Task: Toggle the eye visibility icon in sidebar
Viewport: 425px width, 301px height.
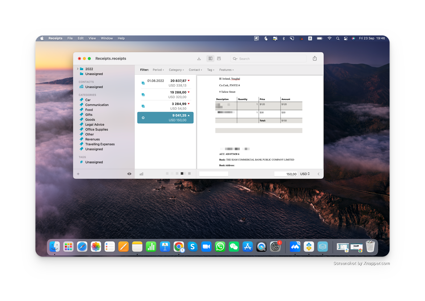Action: [x=129, y=174]
